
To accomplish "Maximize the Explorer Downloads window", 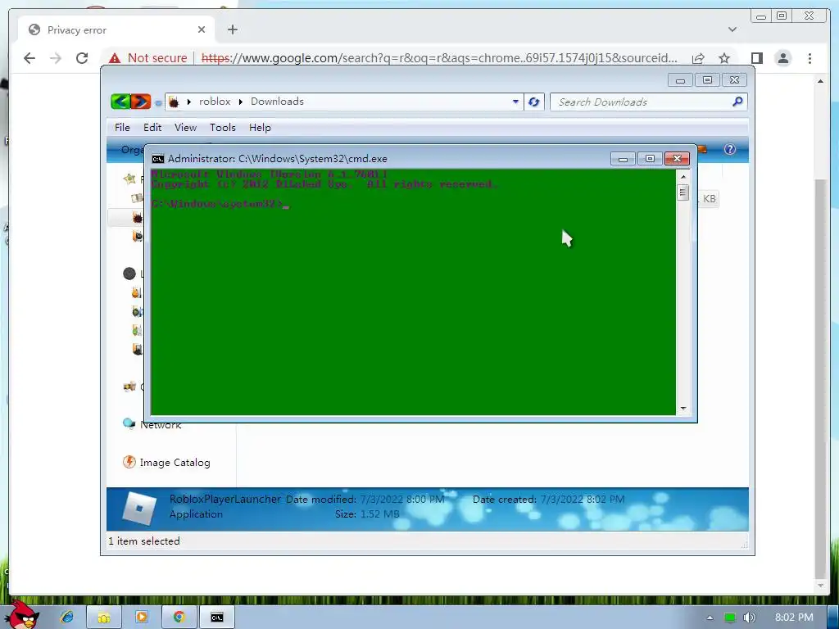I will (x=707, y=80).
